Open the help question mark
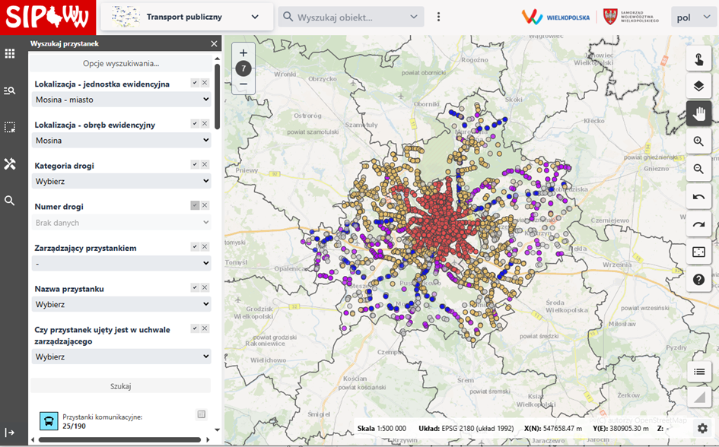The image size is (719, 447). [698, 280]
